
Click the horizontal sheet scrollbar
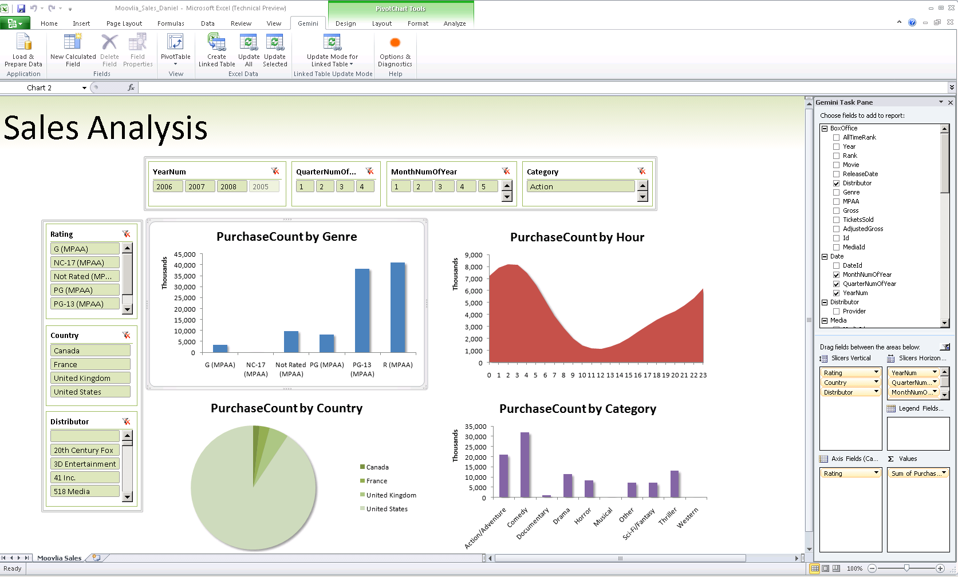point(620,558)
